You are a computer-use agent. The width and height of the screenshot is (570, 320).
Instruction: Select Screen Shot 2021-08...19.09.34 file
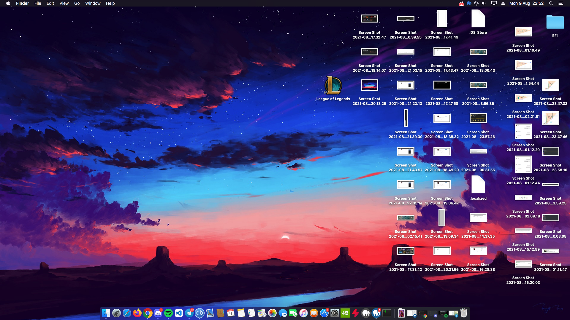tap(442, 218)
